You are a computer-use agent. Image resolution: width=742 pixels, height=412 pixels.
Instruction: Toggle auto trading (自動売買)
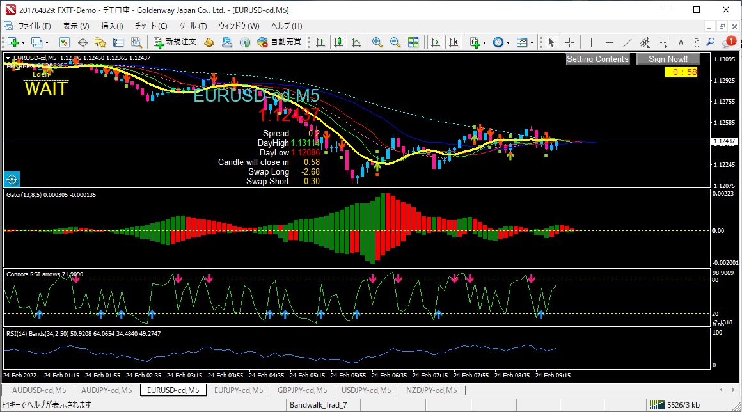pos(279,42)
